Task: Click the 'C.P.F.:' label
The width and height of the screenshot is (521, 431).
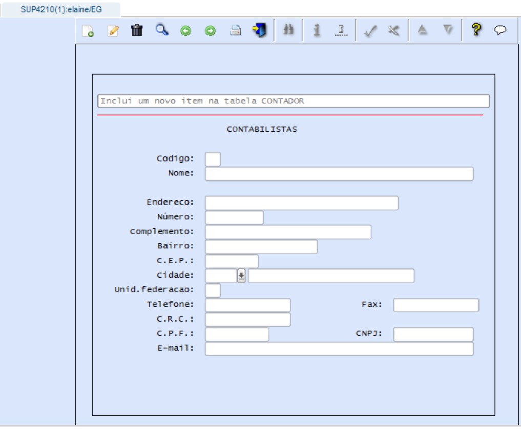Action: 175,333
